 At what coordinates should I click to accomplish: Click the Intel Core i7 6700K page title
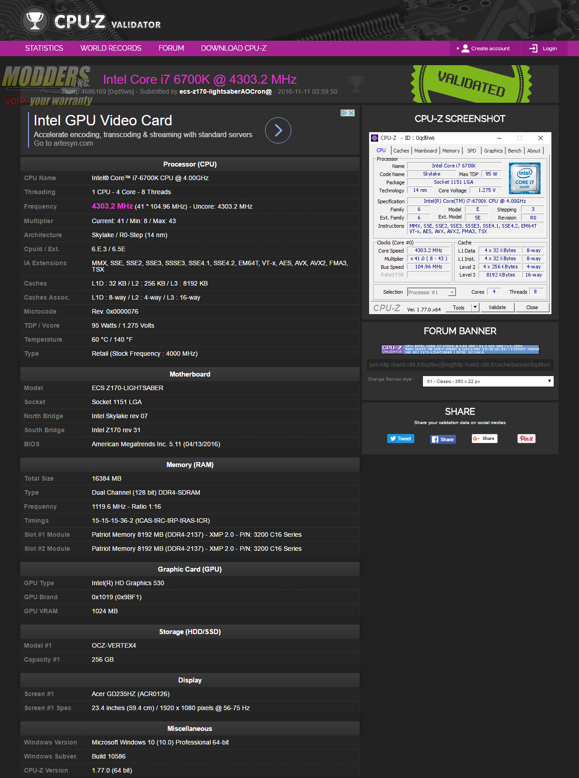point(199,80)
